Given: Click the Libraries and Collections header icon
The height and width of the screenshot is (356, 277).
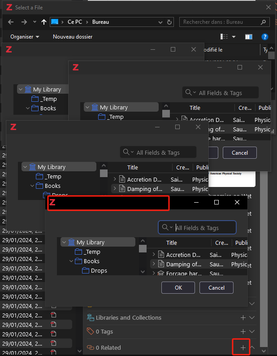Looking at the screenshot, I should point(91,317).
